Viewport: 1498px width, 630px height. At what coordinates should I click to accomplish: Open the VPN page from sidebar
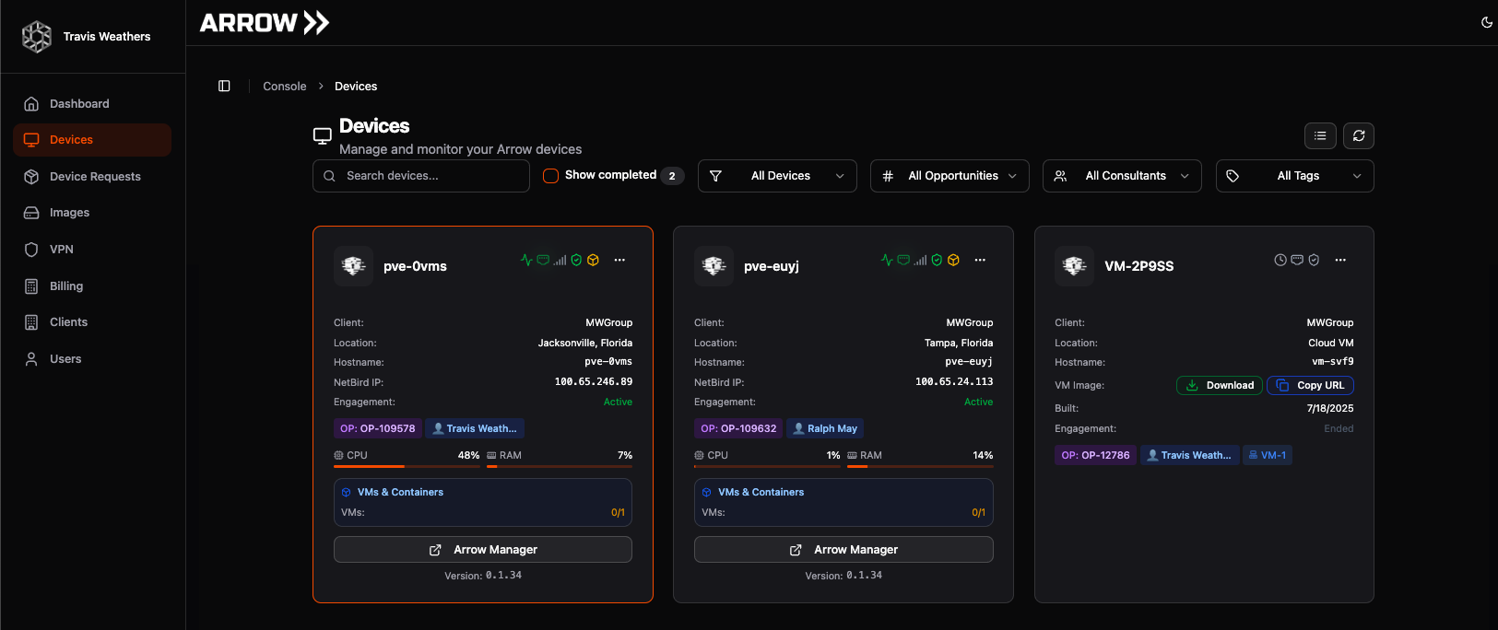pyautogui.click(x=62, y=250)
